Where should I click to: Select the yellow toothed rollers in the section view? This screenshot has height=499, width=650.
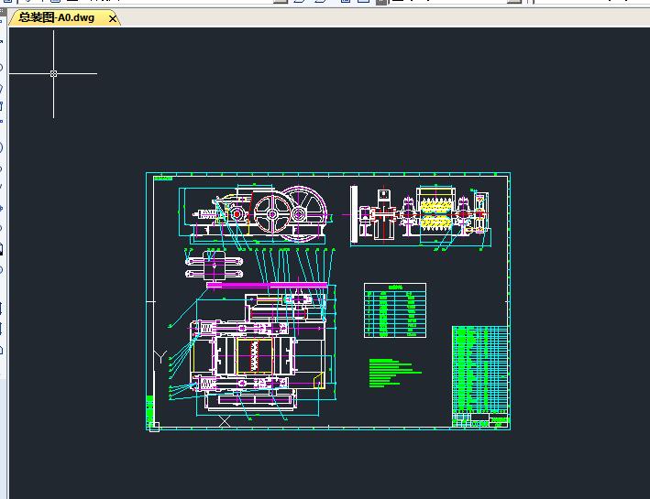tap(436, 214)
